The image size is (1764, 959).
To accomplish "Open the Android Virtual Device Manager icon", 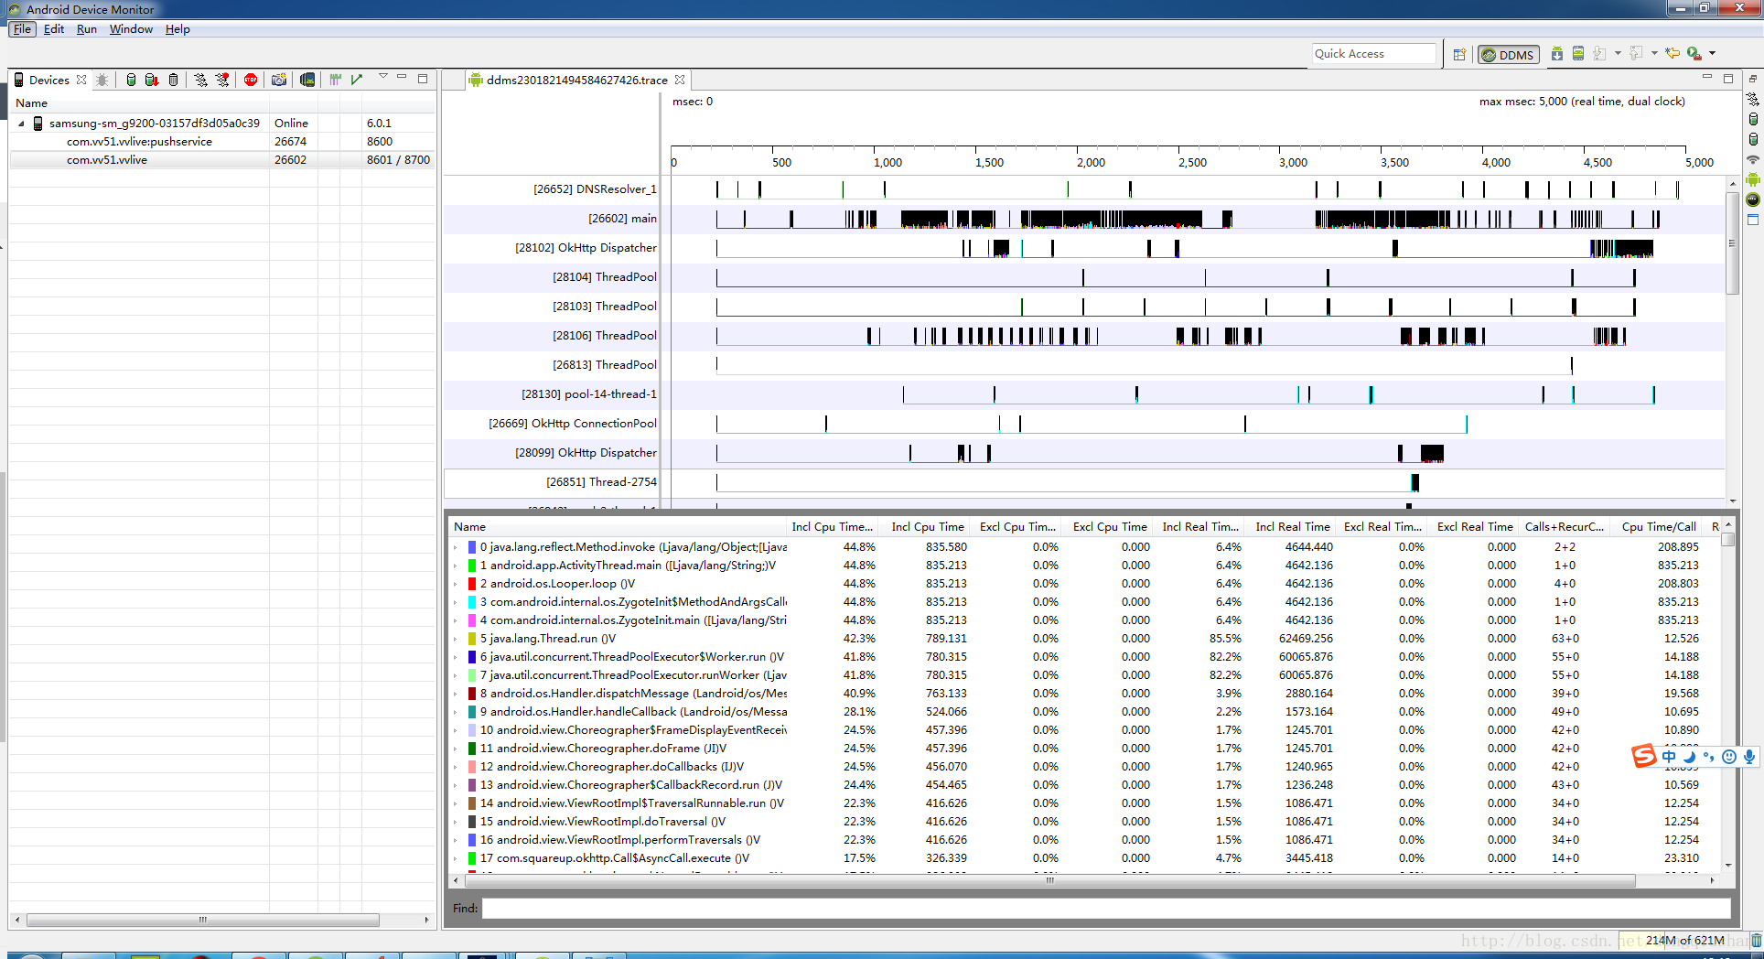I will (x=1578, y=53).
